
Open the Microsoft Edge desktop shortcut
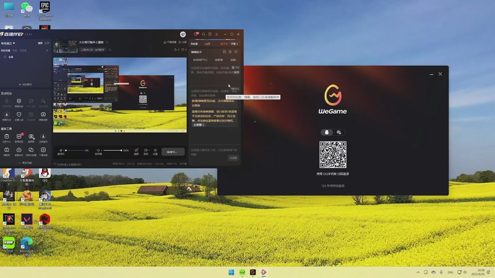27,246
